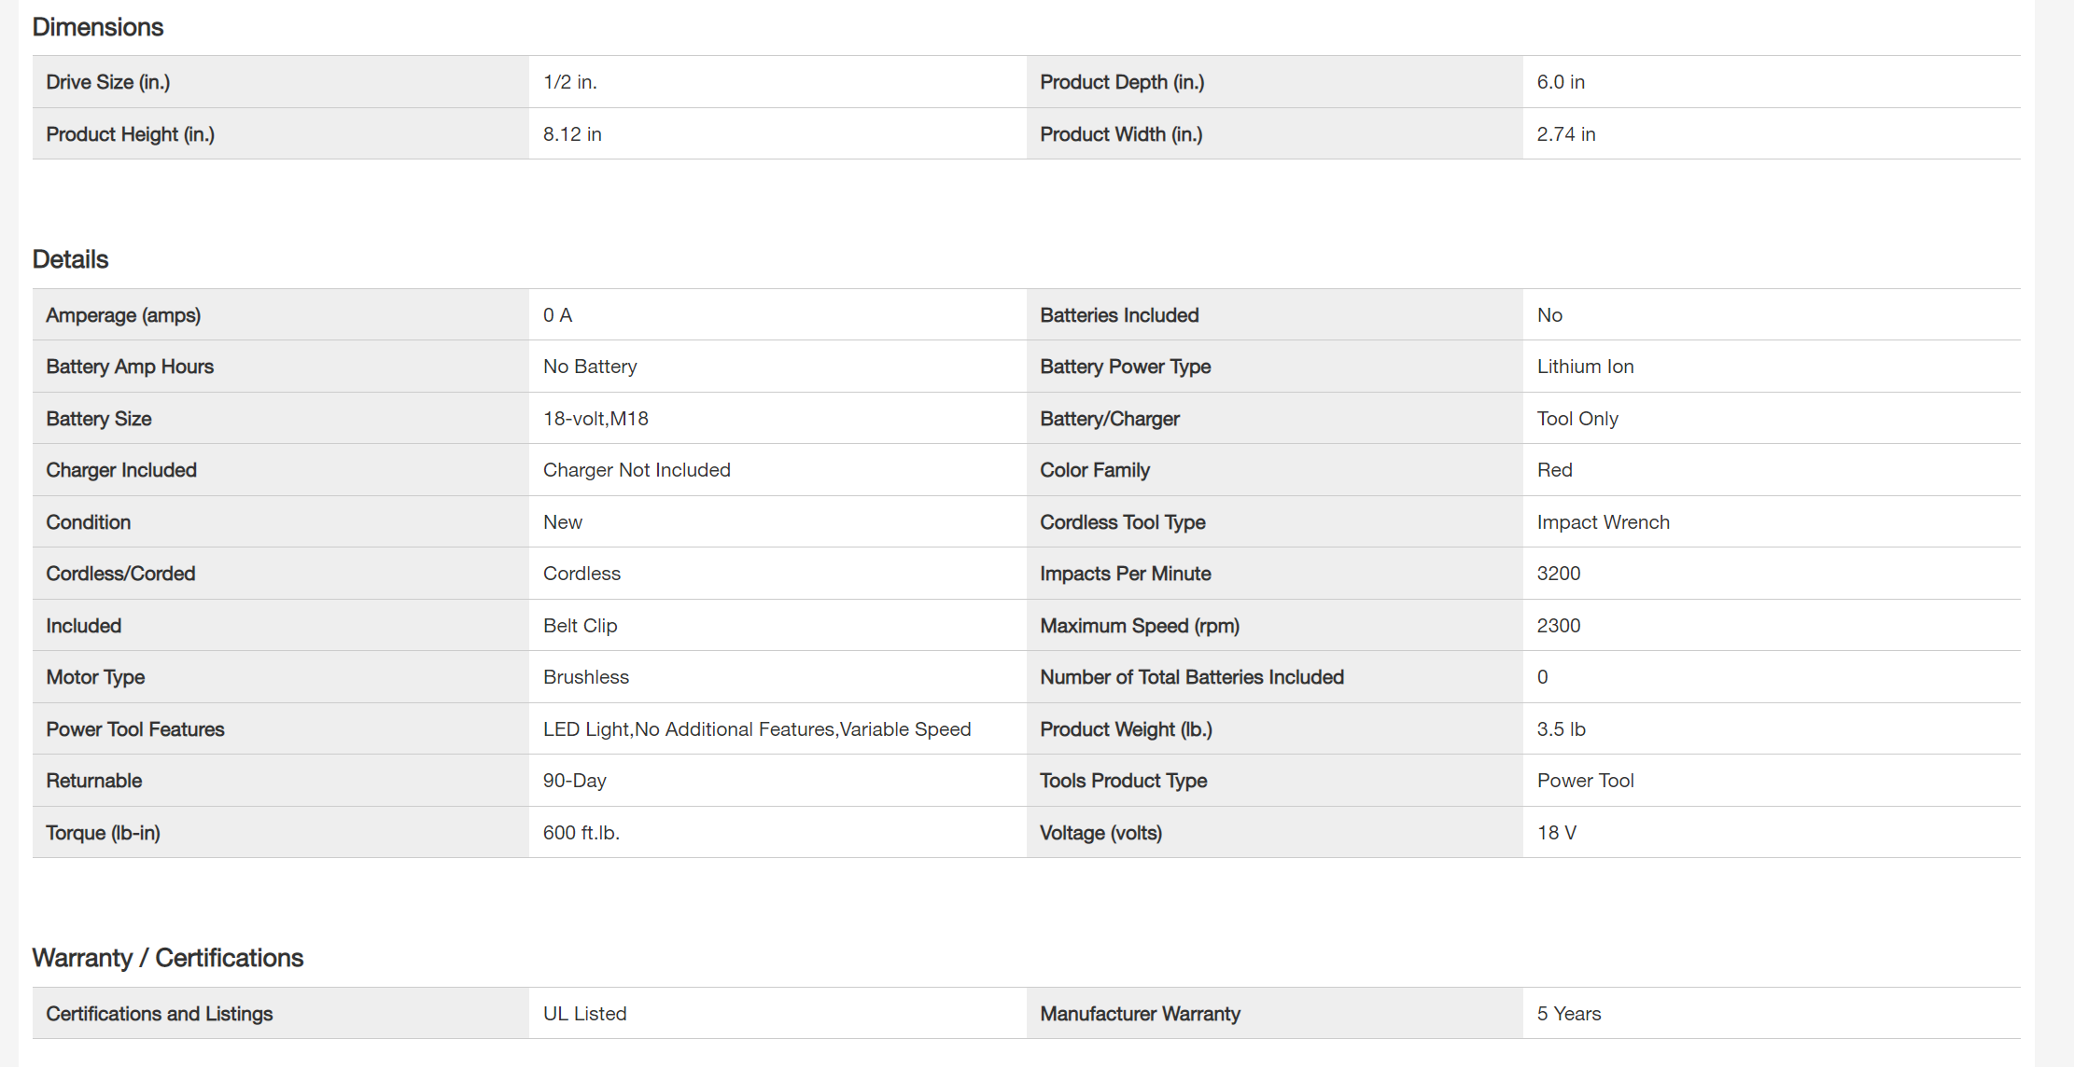Screen dimensions: 2074x1067
Task: Click the Power Tool Features label
Action: pos(135,729)
